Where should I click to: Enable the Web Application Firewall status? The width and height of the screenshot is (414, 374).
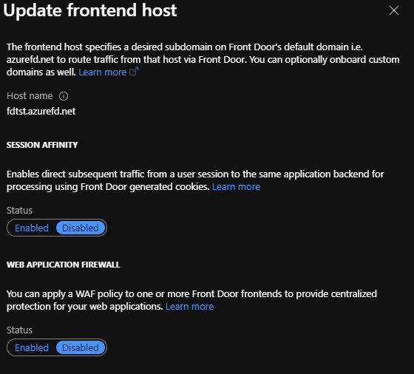(x=32, y=347)
